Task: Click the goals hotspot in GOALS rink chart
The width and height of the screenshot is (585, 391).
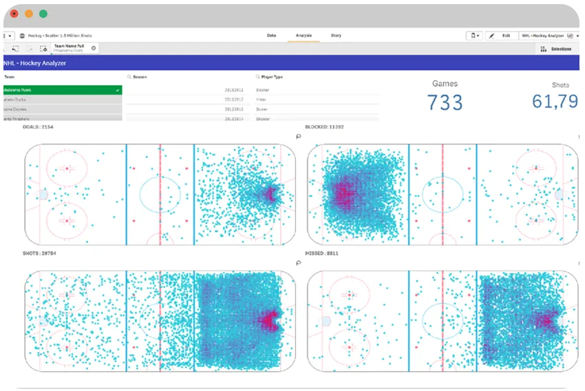Action: click(270, 194)
